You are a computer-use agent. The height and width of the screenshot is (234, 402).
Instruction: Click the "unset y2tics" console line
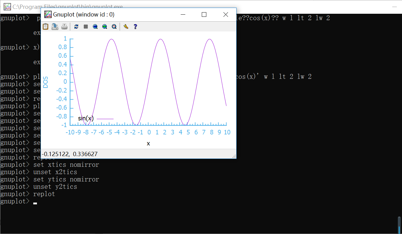[55, 187]
